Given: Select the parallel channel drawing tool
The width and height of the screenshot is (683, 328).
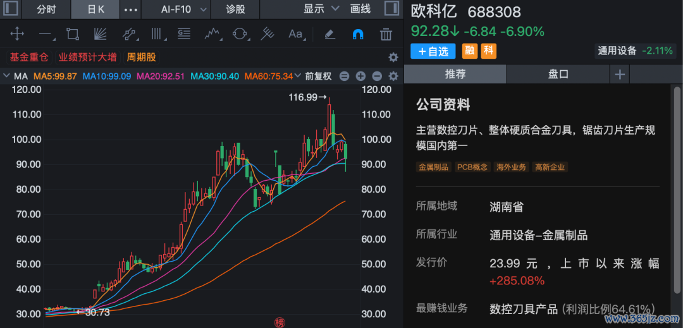Looking at the screenshot, I should 129,33.
